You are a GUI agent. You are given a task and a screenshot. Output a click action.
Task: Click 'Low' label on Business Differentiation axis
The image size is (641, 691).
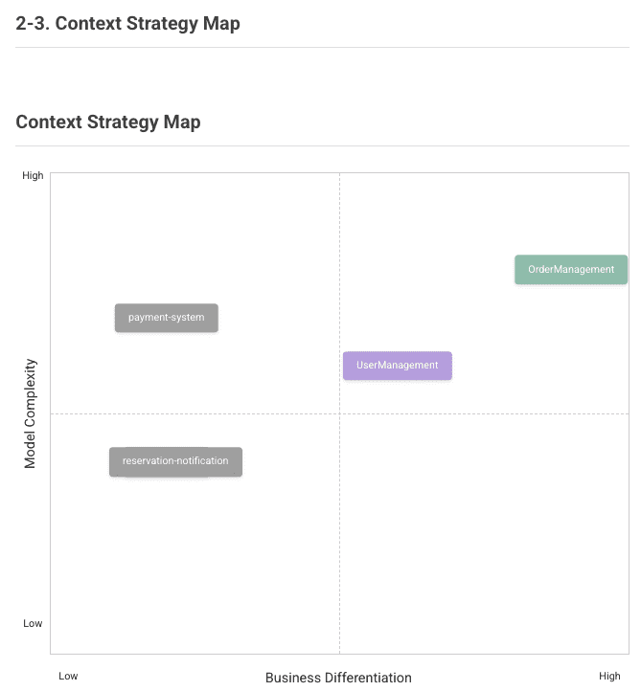[x=68, y=676]
